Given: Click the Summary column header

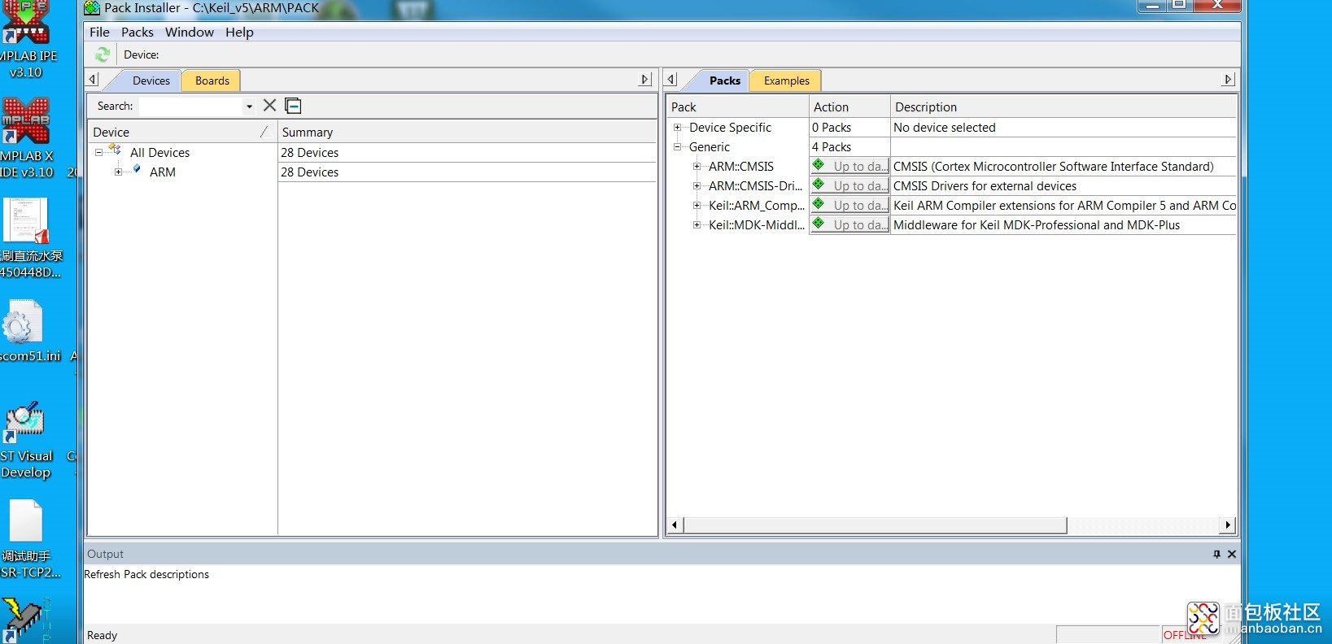Looking at the screenshot, I should [467, 132].
